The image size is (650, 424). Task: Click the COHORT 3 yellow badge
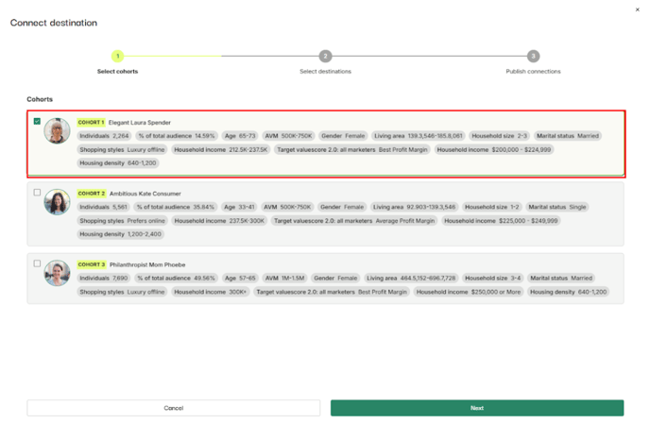(x=91, y=264)
